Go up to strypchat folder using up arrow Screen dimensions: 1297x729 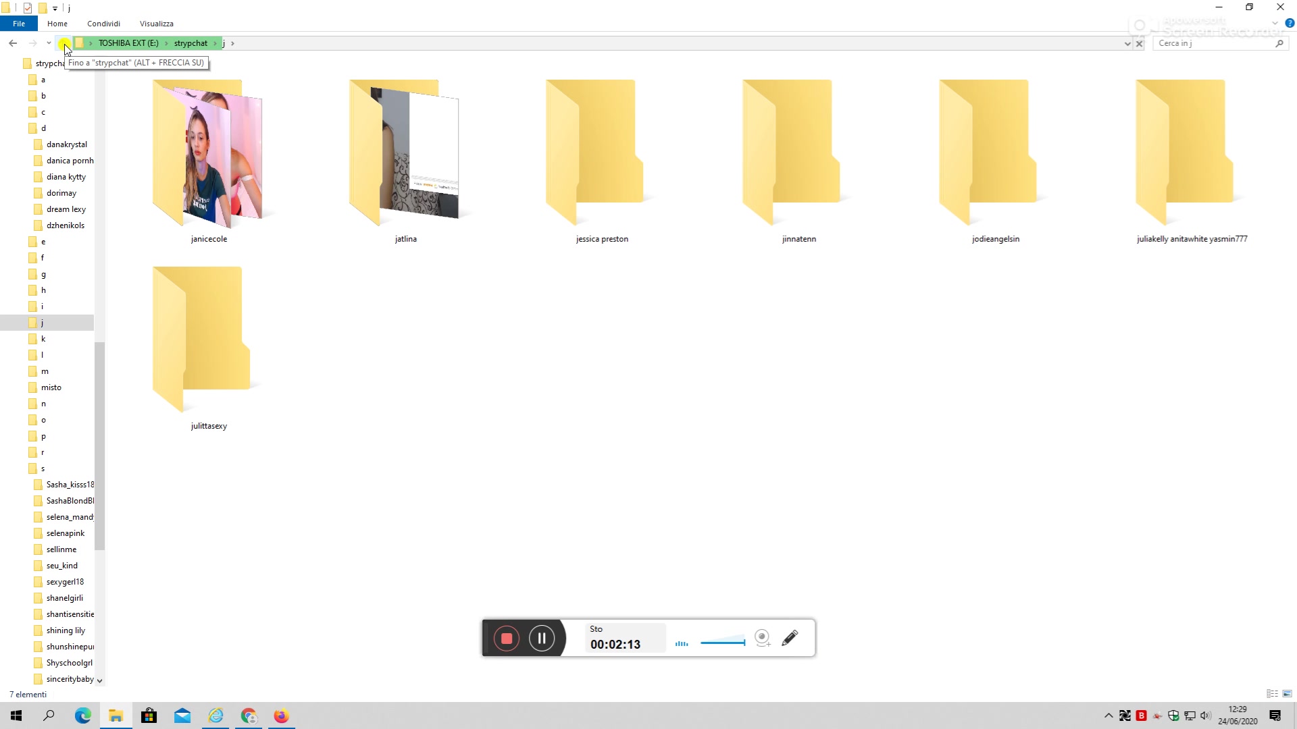click(63, 43)
